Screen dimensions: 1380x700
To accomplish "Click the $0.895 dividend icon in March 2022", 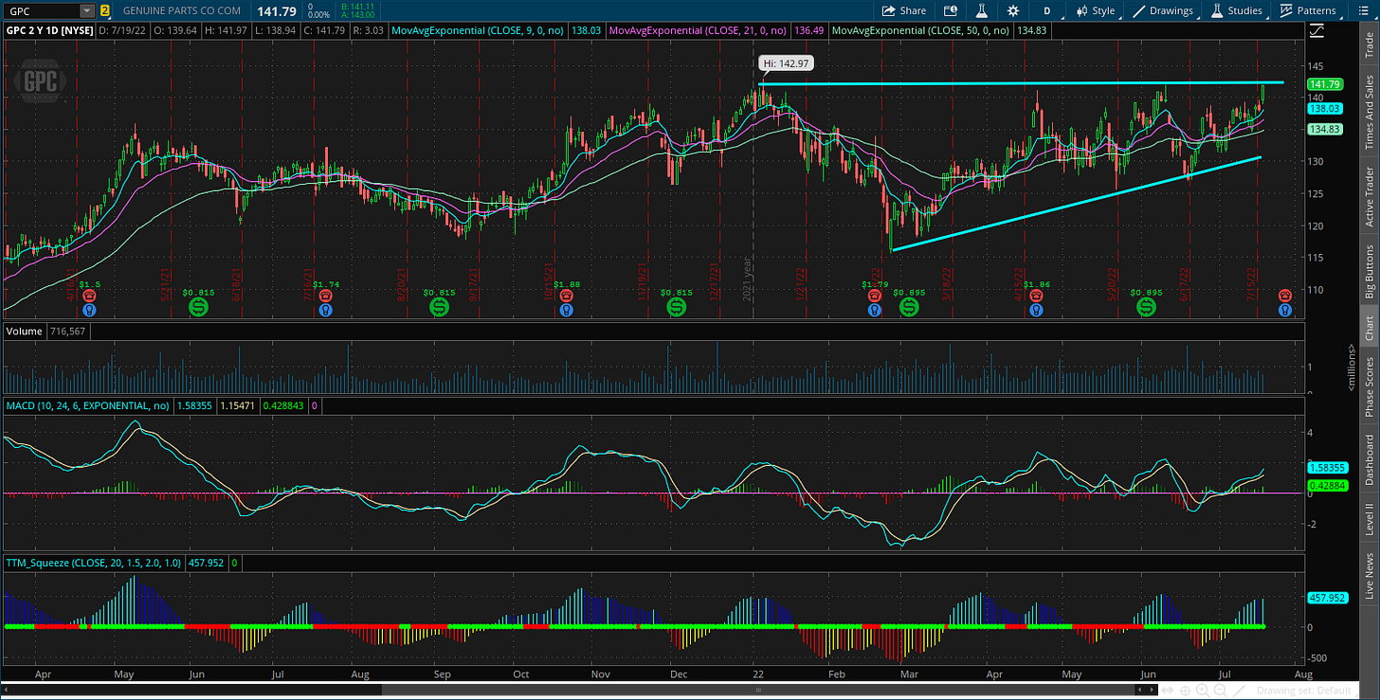I will tap(910, 307).
